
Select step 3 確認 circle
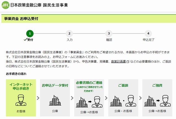pos(109,33)
